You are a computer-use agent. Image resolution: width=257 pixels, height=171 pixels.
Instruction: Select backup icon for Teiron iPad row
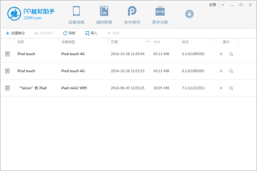(x=7, y=88)
